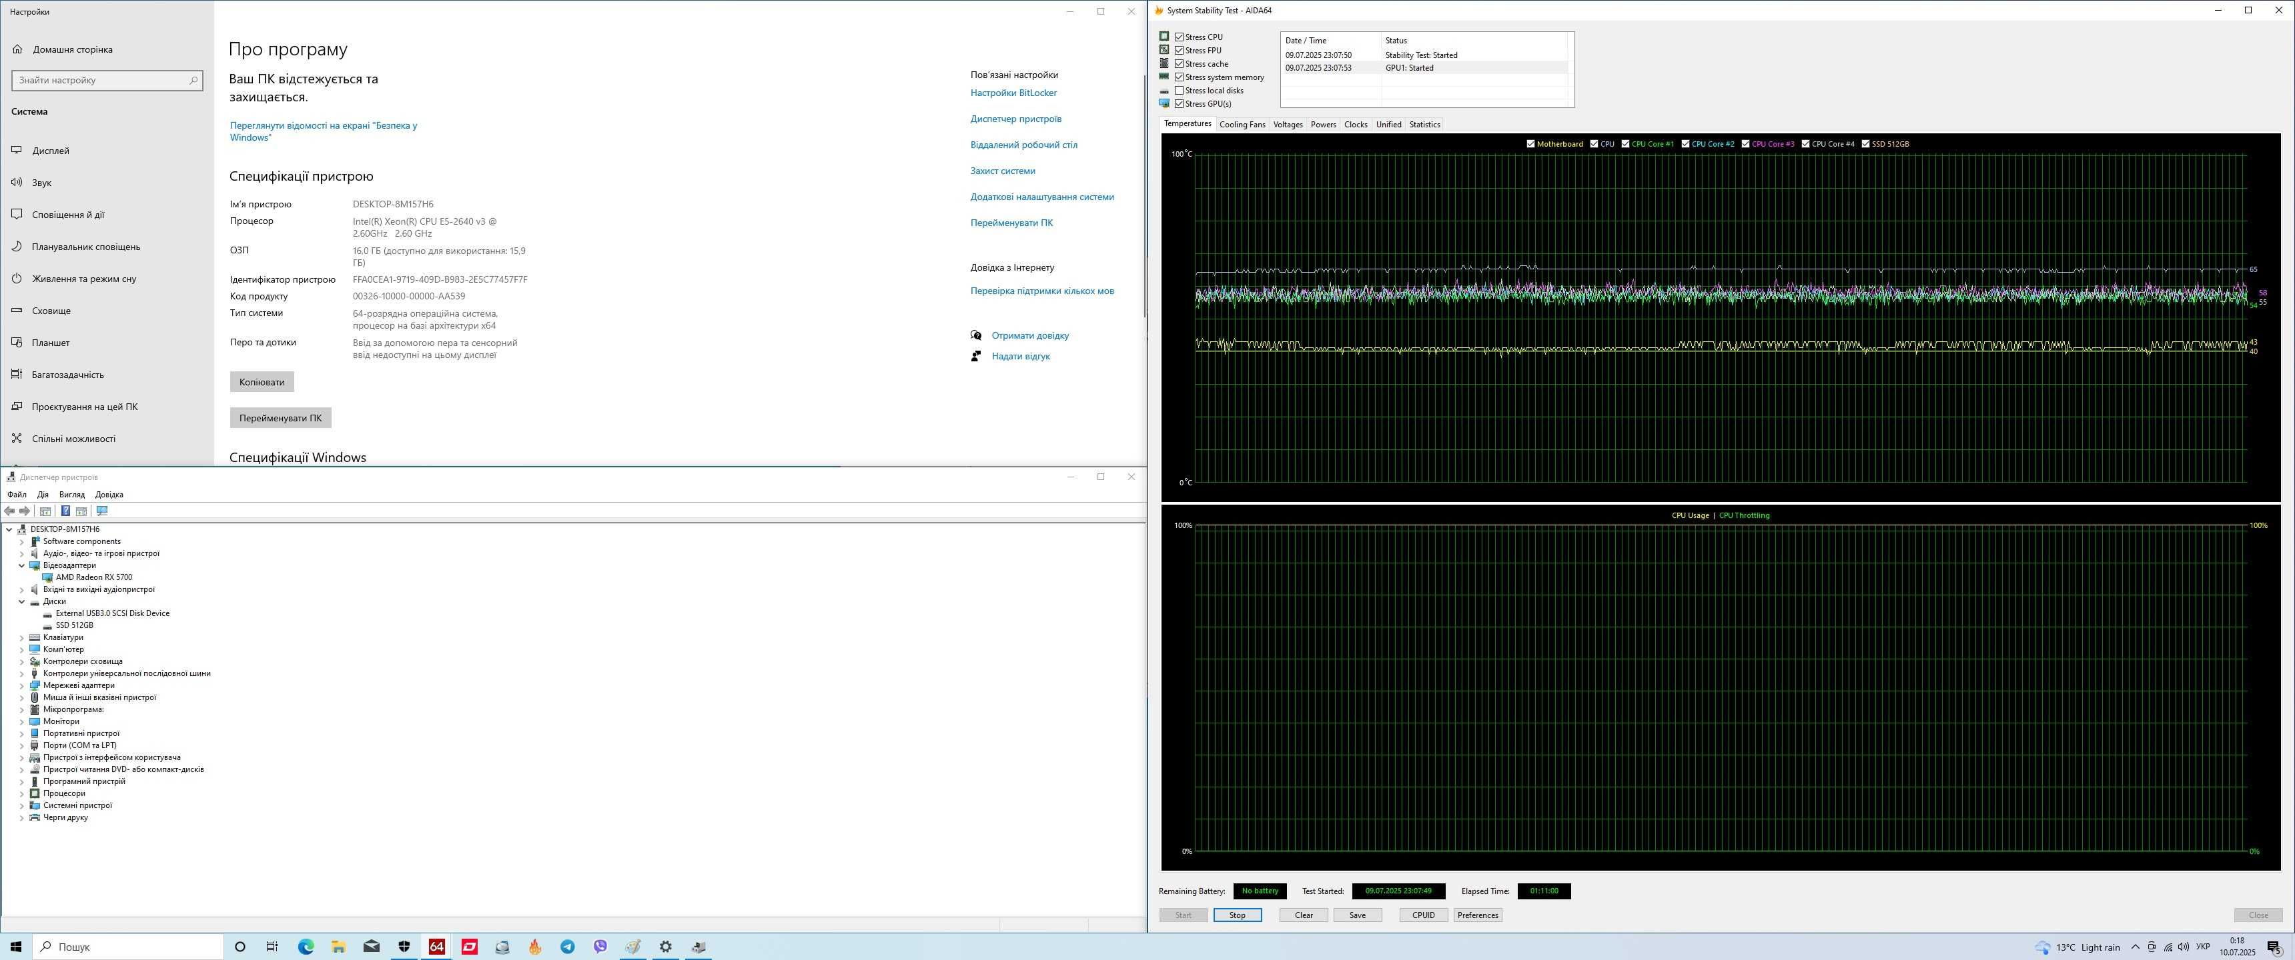This screenshot has width=2295, height=960.
Task: Toggle the Stress cache checkbox
Action: 1180,64
